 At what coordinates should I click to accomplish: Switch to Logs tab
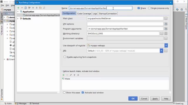[x=95, y=13]
